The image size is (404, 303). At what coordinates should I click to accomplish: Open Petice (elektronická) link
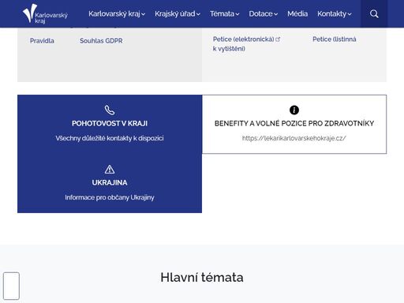pos(244,39)
